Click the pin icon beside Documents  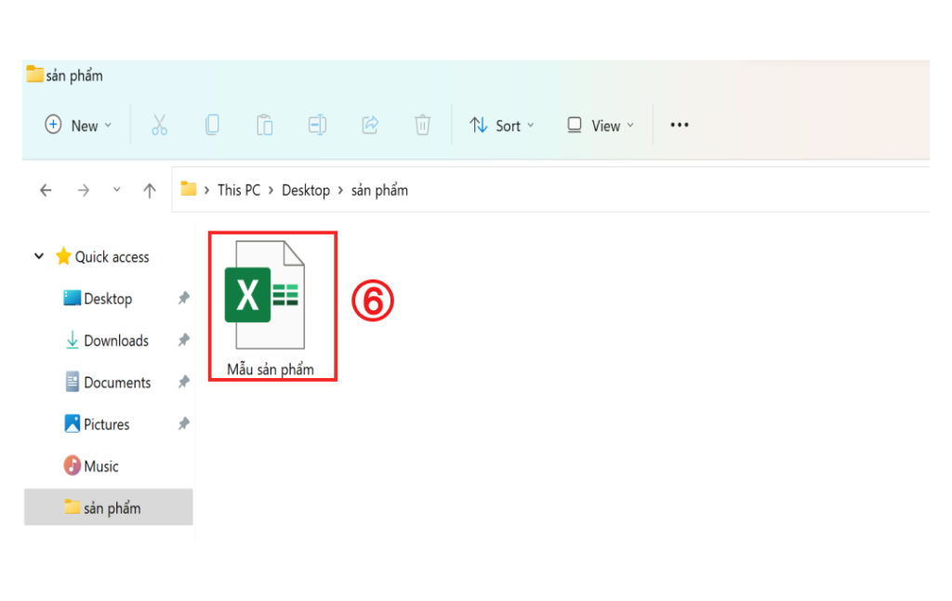(183, 382)
